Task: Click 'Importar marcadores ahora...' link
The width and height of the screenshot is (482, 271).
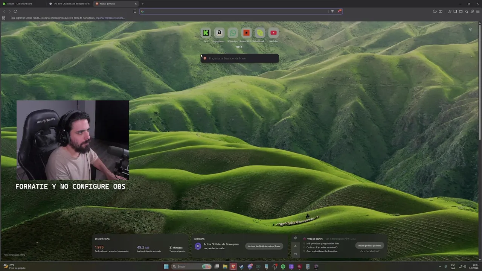Action: (110, 18)
